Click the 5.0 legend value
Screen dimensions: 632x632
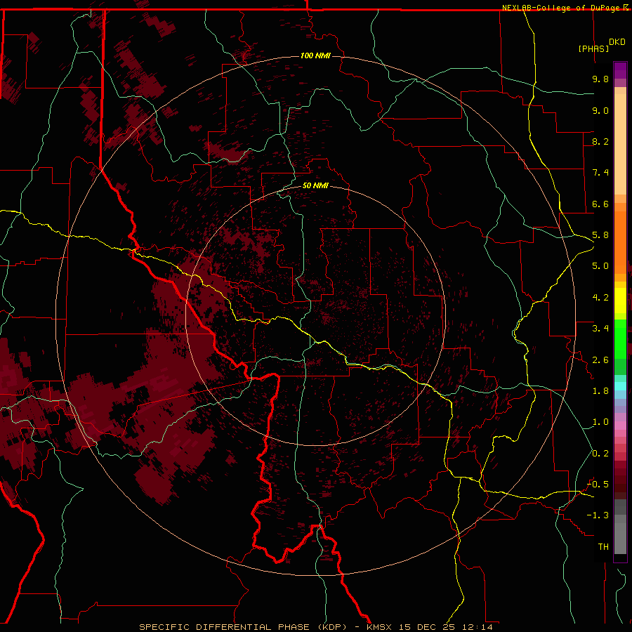coord(600,266)
